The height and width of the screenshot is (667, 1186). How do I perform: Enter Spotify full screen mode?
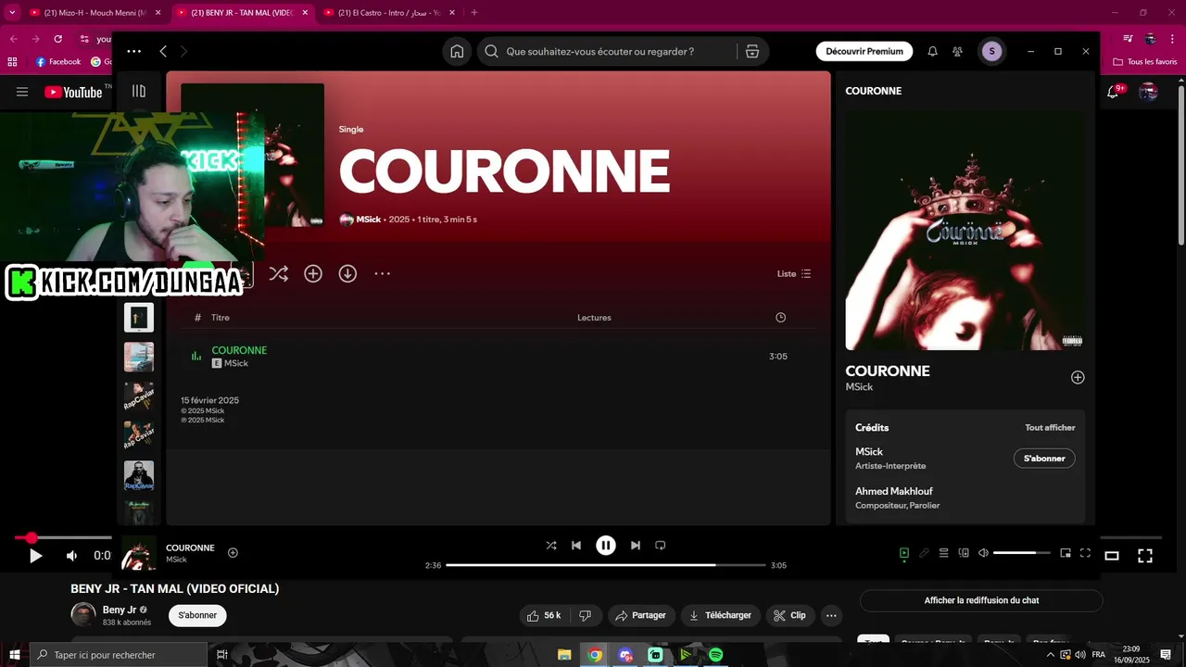click(1085, 553)
